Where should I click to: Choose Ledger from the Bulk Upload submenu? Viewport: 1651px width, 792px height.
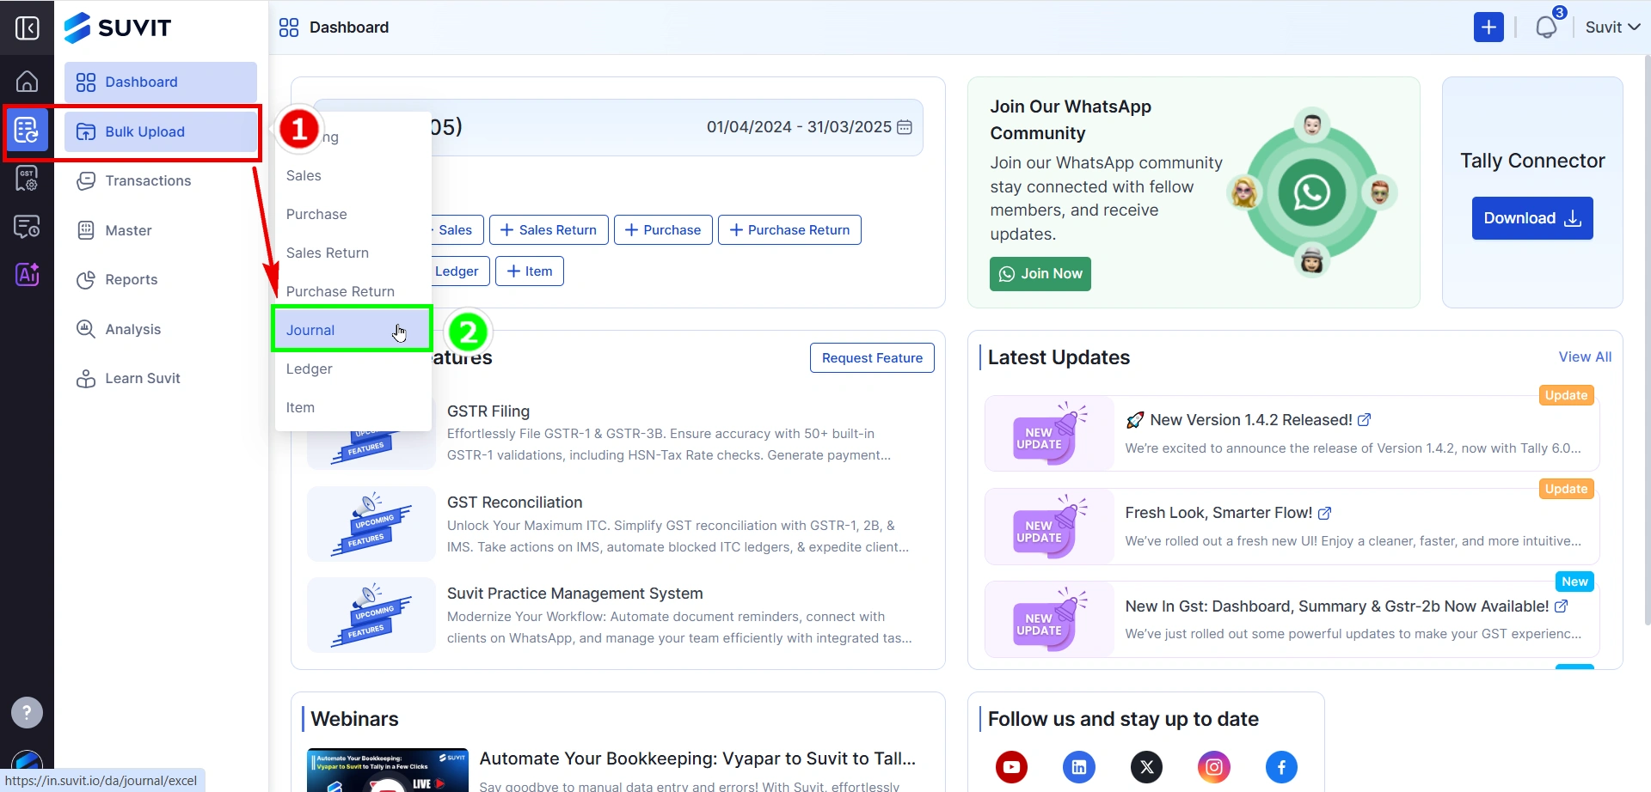coord(353,369)
